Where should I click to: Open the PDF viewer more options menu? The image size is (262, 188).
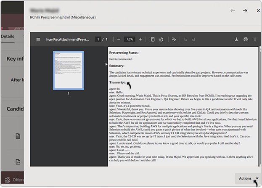255,39
